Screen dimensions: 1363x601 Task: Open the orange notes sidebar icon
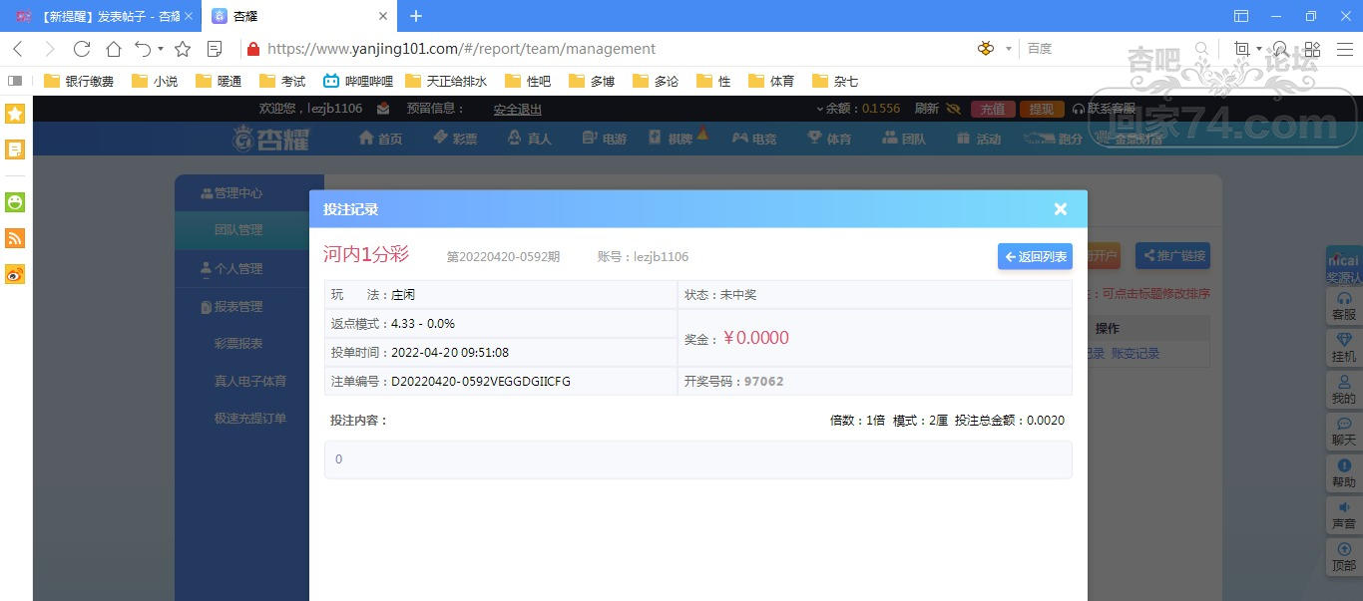[15, 150]
